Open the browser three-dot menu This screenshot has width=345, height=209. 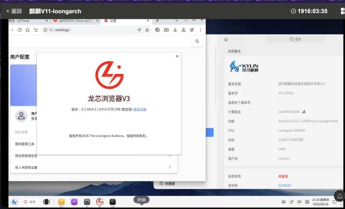[x=200, y=30]
